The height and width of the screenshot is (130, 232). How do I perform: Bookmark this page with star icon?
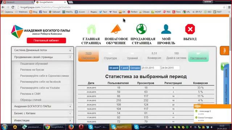point(224,7)
